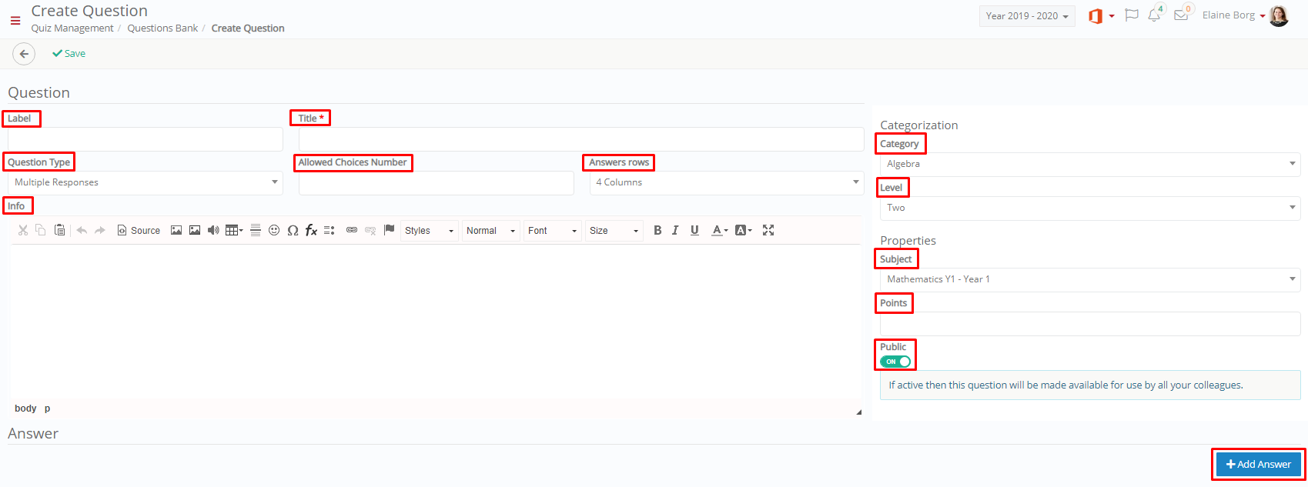
Task: Open the smiley emoticon picker
Action: coord(274,230)
